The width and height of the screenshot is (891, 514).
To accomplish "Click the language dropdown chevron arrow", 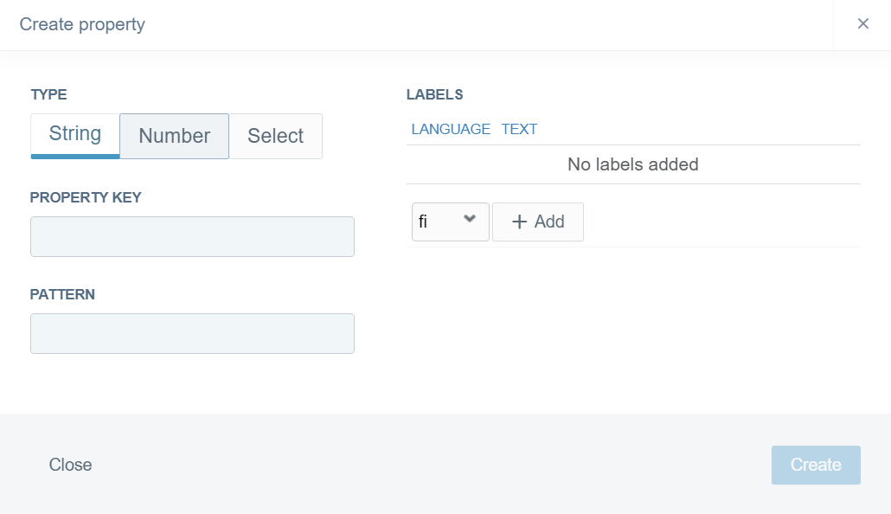I will pos(470,219).
